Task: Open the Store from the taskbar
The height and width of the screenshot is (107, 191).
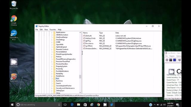Action: [x=85, y=105]
